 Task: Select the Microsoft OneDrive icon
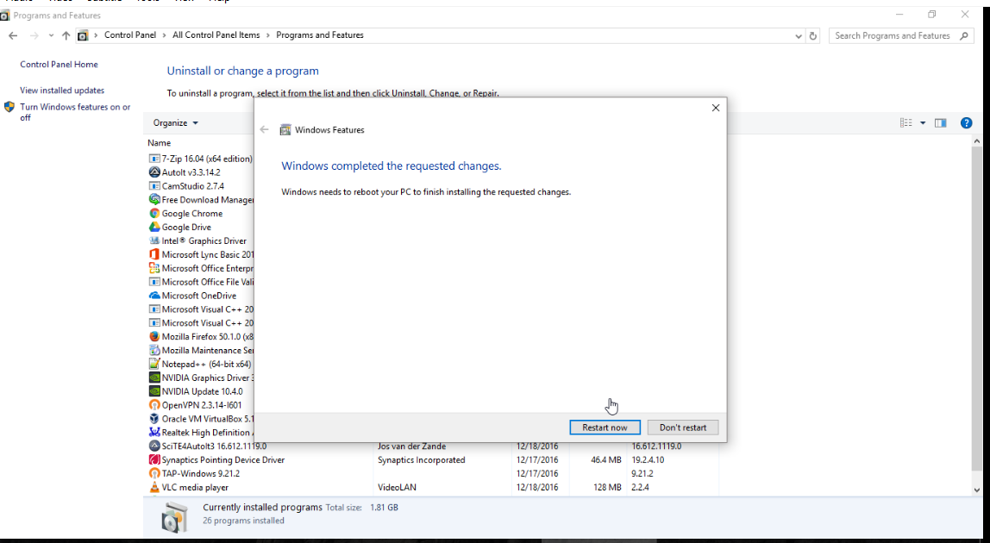point(154,296)
